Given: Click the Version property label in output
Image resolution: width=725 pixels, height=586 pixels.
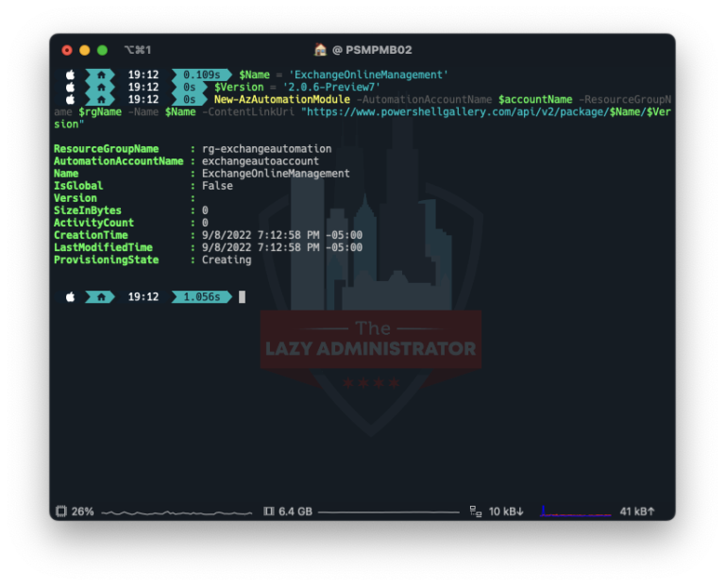Looking at the screenshot, I should [76, 198].
